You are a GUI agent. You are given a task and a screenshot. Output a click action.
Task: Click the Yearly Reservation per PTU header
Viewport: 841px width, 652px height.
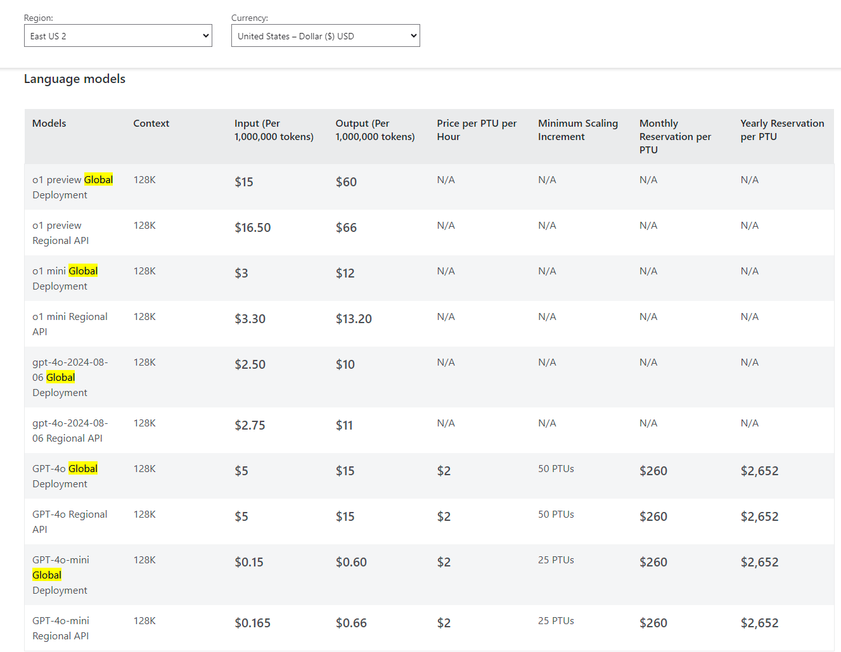click(x=782, y=130)
